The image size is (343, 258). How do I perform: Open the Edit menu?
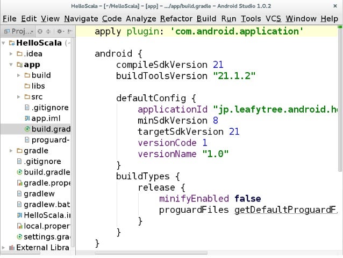point(29,19)
